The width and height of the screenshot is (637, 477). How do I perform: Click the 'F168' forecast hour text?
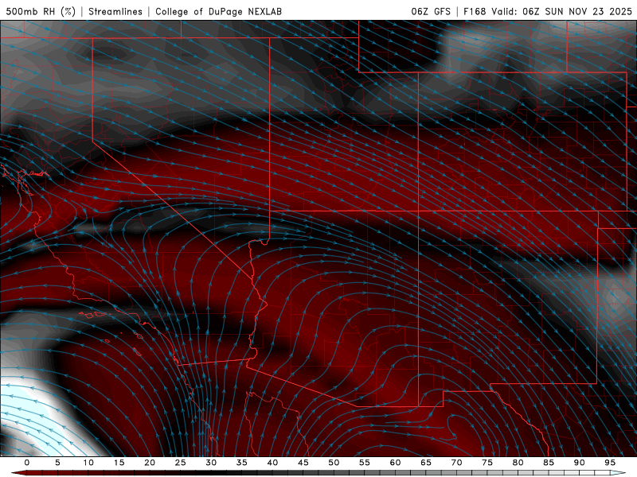475,12
